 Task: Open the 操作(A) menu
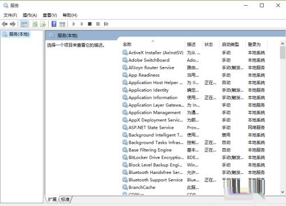click(x=30, y=15)
